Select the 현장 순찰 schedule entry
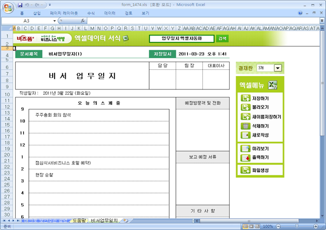 (44, 175)
